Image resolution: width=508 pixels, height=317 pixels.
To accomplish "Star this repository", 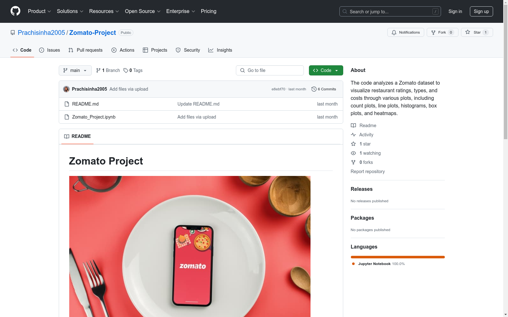I will point(477,32).
